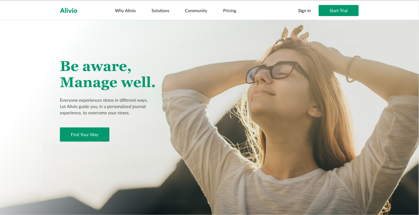Viewport: 419px width, 215px height.
Task: Open the Solutions navigation item
Action: pos(160,10)
